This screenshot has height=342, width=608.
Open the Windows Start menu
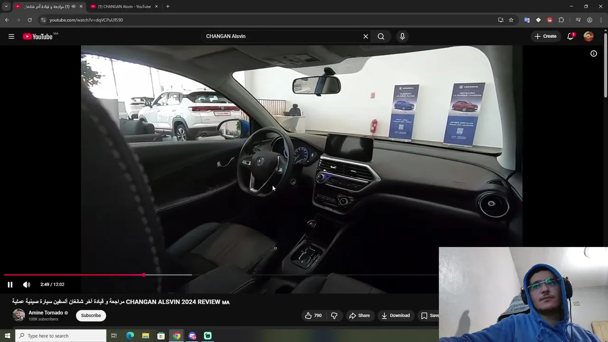[x=7, y=336]
